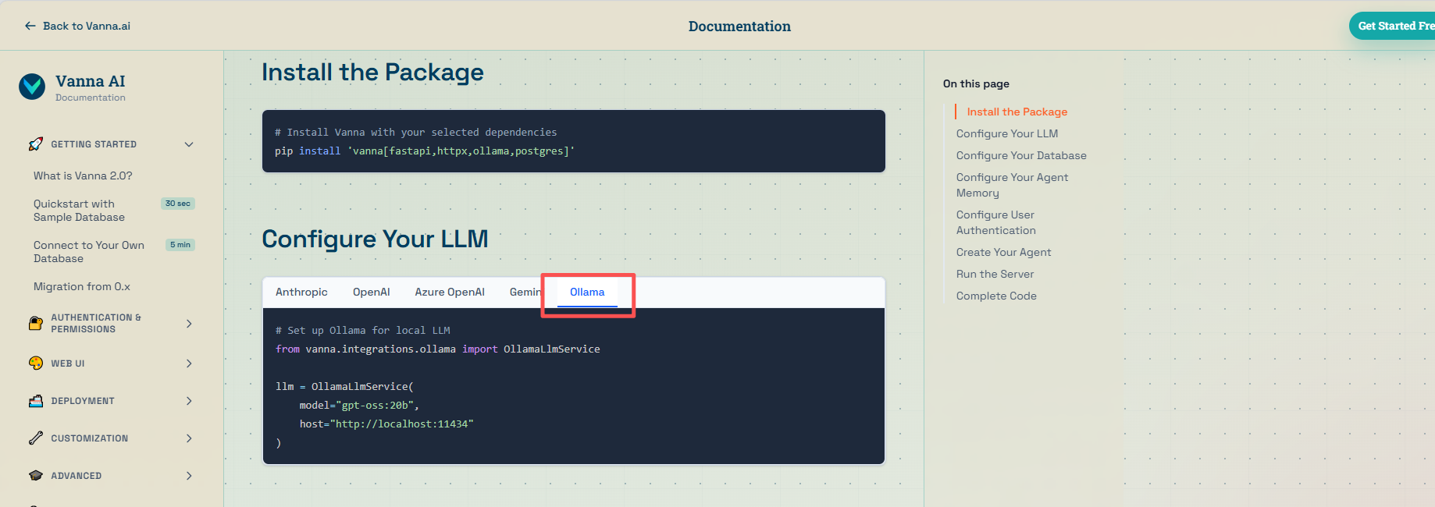Expand the Deployment section chevron
The image size is (1435, 507).
[189, 401]
